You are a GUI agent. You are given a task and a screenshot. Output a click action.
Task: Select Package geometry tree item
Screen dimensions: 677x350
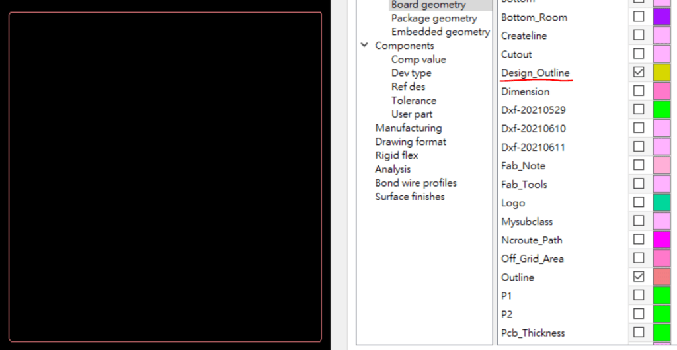(x=434, y=18)
